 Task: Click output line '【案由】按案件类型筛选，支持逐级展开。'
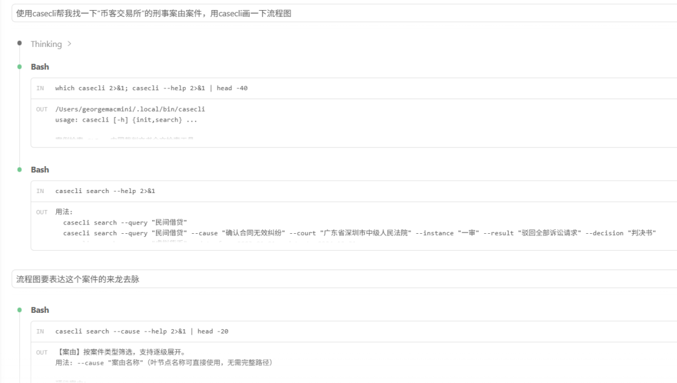(120, 352)
